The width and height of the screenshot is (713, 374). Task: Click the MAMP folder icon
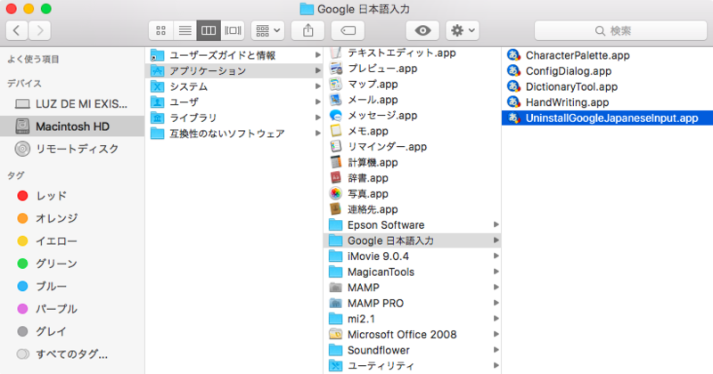[x=336, y=288]
